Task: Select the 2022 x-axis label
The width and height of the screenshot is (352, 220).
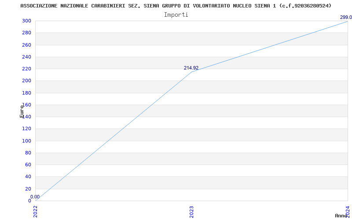Action: (36, 212)
